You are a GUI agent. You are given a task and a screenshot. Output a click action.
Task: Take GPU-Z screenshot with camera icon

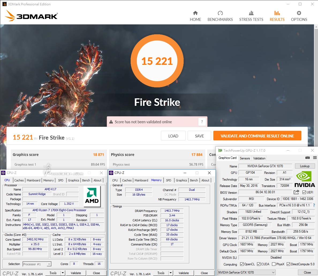pos(308,158)
